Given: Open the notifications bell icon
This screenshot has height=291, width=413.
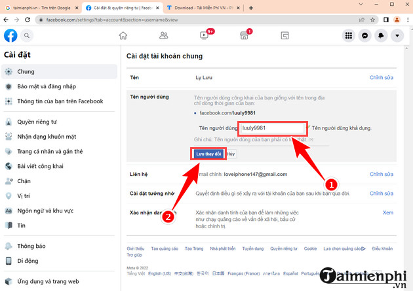Looking at the screenshot, I should coord(381,35).
